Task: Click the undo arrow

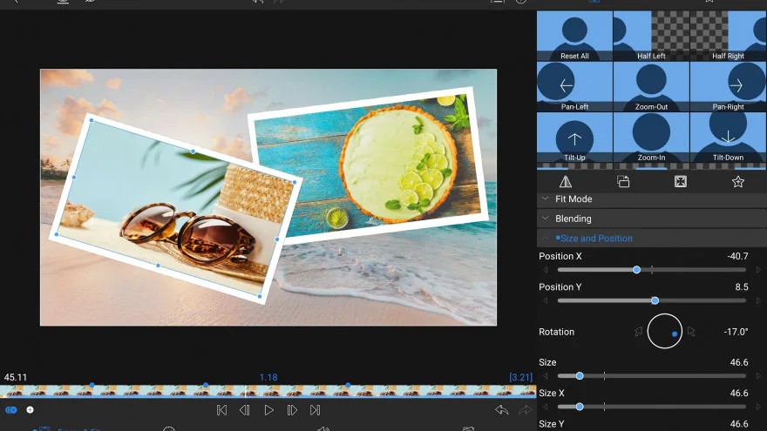Action: click(x=502, y=410)
